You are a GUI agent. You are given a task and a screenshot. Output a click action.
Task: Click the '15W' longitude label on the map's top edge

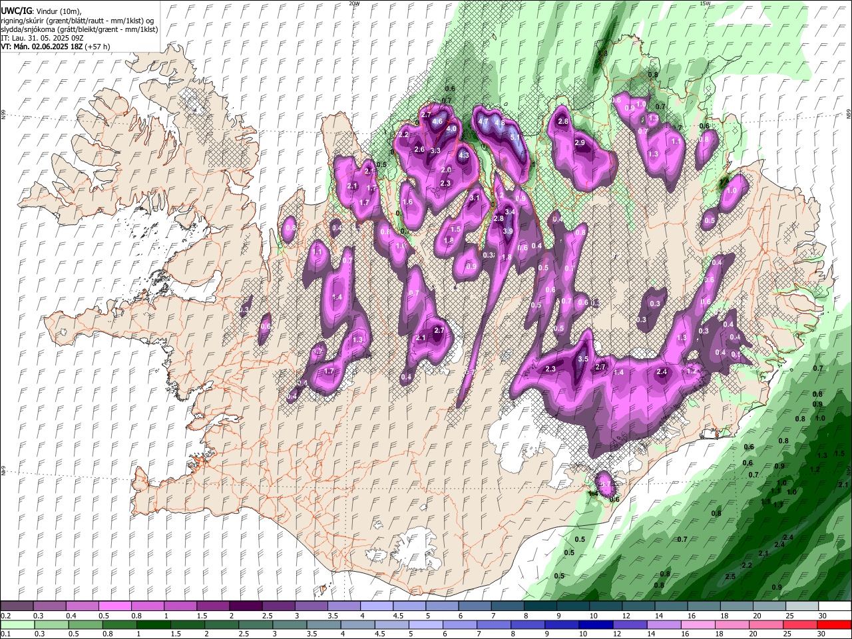pos(705,3)
